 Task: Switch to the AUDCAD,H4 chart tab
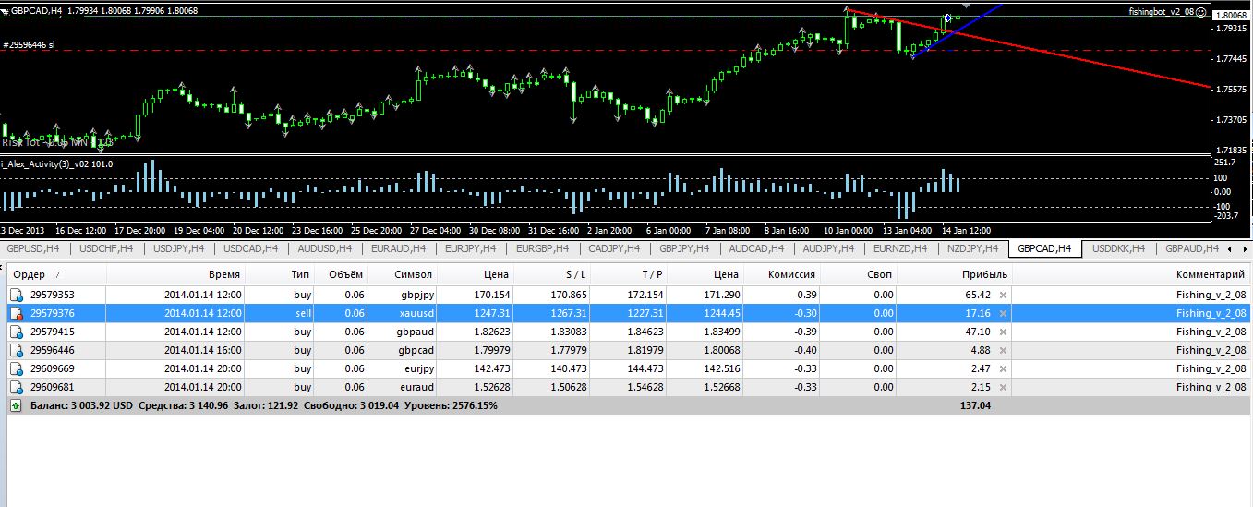coord(757,248)
